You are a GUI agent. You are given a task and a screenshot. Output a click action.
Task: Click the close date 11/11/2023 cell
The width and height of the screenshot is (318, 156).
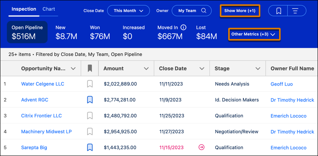pos(171,84)
